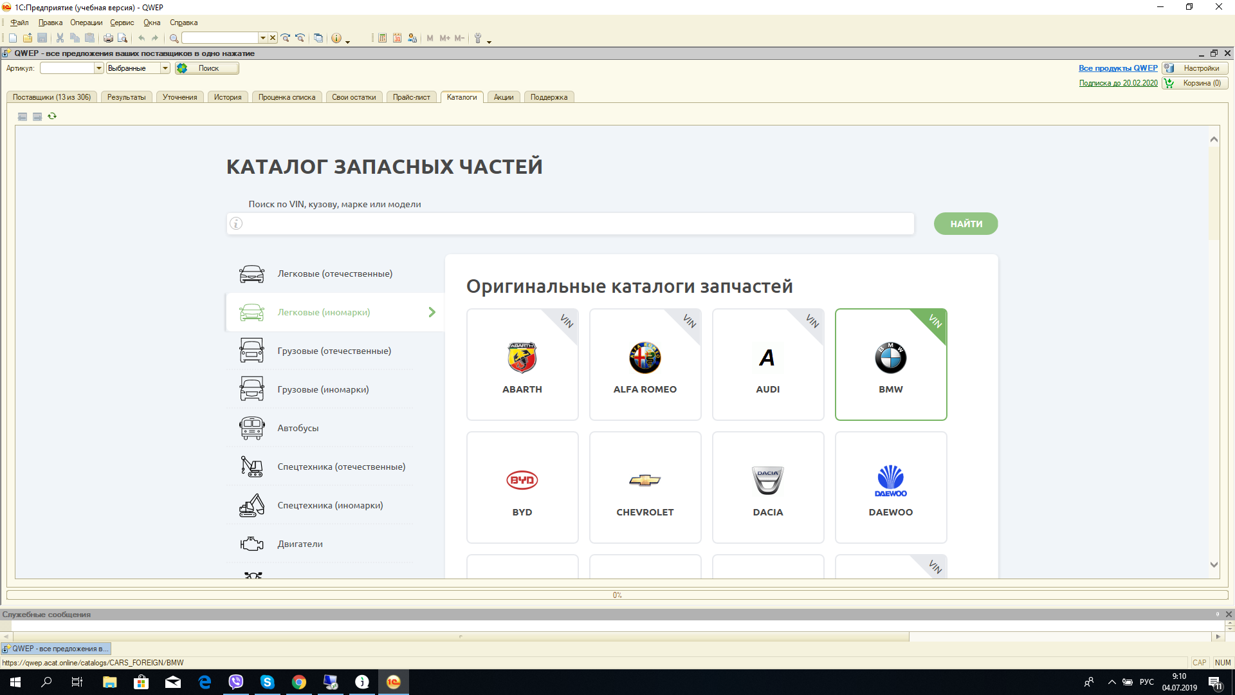
Task: Click the Info help icon in toolbar
Action: pos(336,38)
